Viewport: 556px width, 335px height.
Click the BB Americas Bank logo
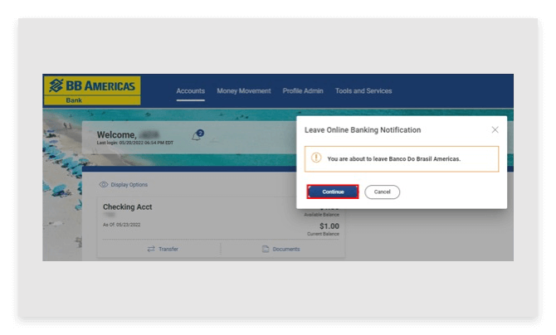pos(92,90)
